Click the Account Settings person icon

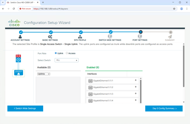point(20,37)
